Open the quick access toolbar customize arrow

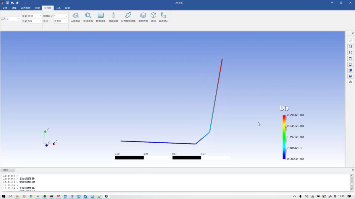click(25, 3)
